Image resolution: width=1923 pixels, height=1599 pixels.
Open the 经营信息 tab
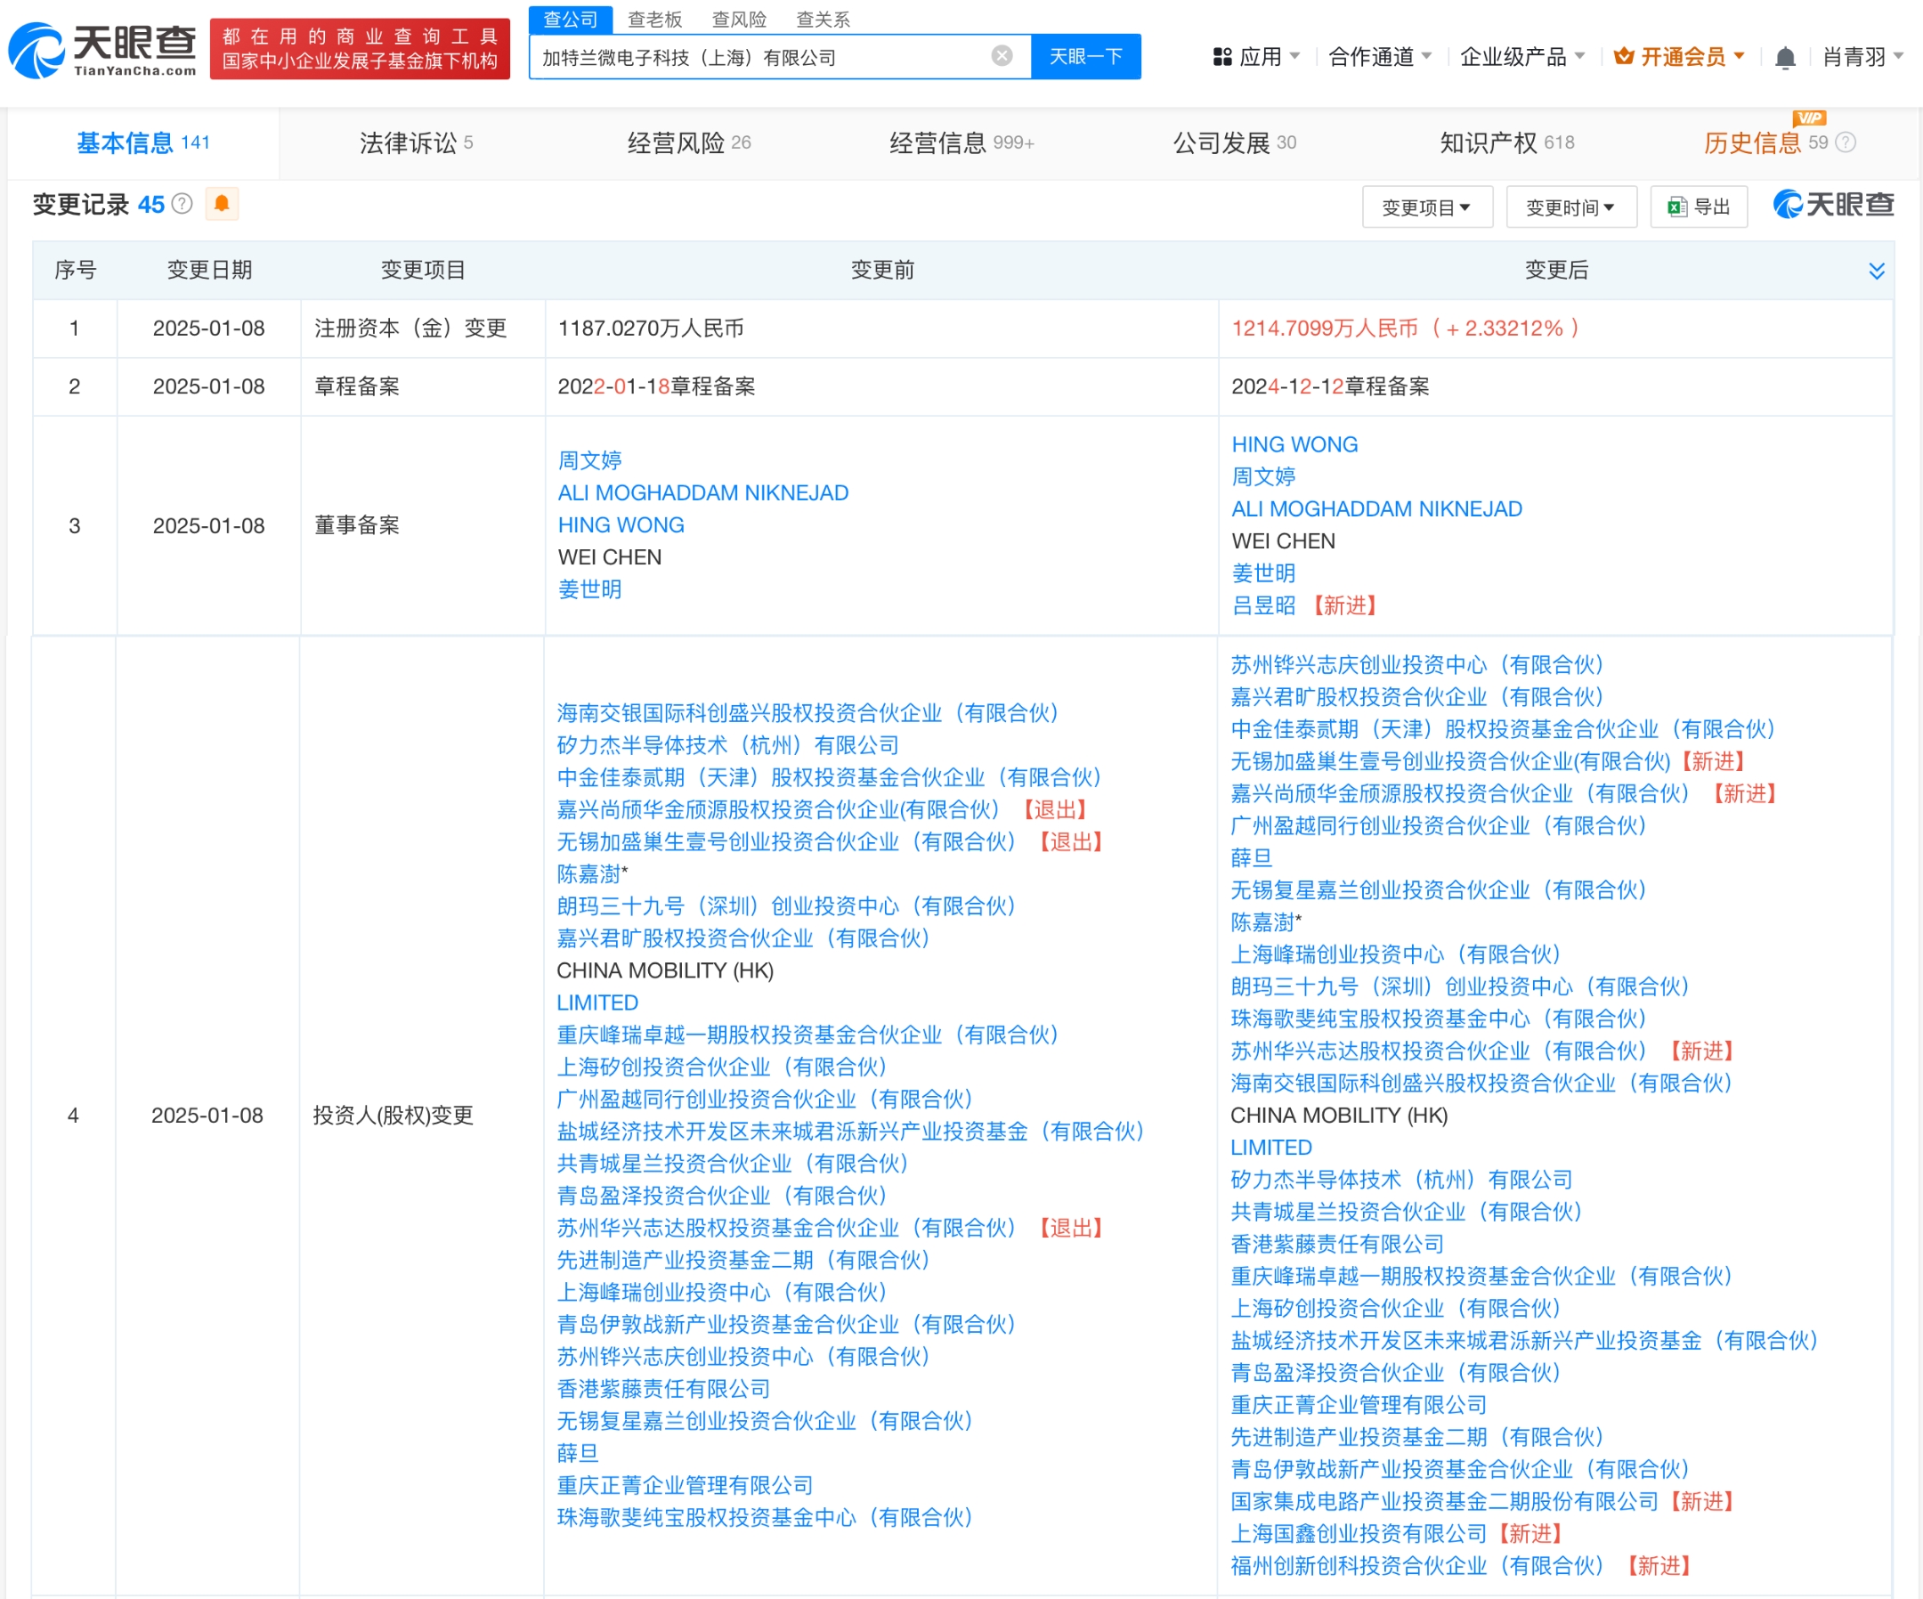[x=961, y=142]
